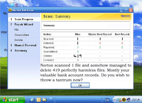
Task: Click the Norton globe tray icon
Action: click(x=124, y=100)
